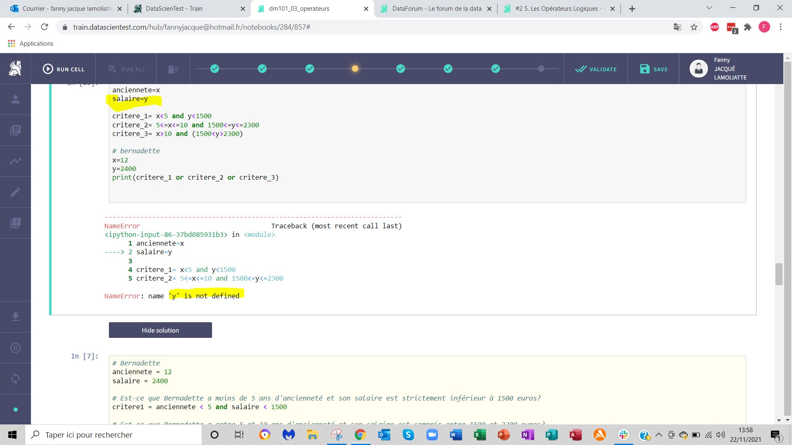The width and height of the screenshot is (792, 445).
Task: Open the volume control in system tray
Action: tap(721, 435)
